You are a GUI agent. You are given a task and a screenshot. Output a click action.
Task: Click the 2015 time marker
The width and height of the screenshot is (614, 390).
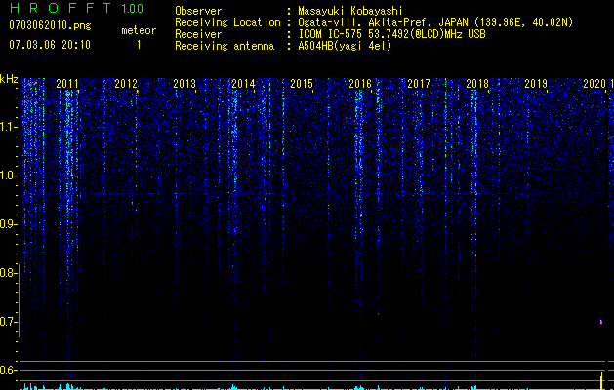coord(302,84)
